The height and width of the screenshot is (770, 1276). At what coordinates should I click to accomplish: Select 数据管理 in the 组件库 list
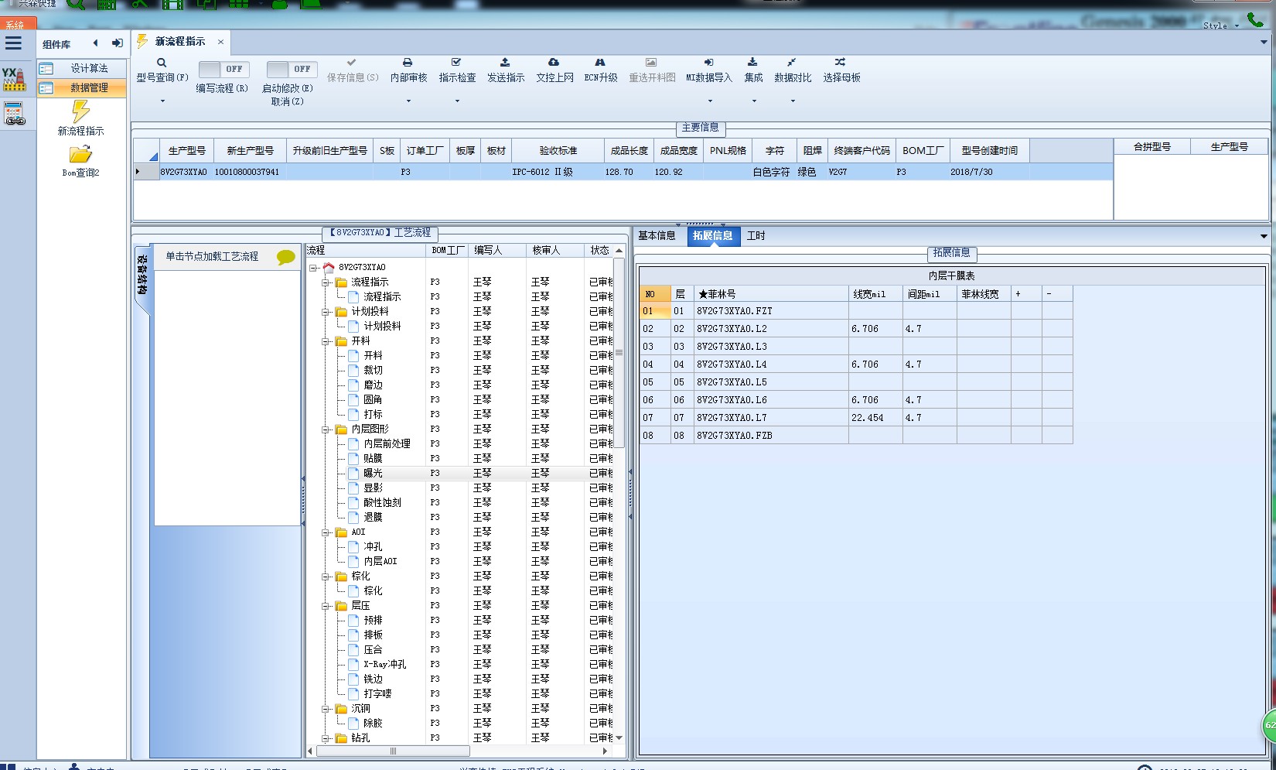82,87
